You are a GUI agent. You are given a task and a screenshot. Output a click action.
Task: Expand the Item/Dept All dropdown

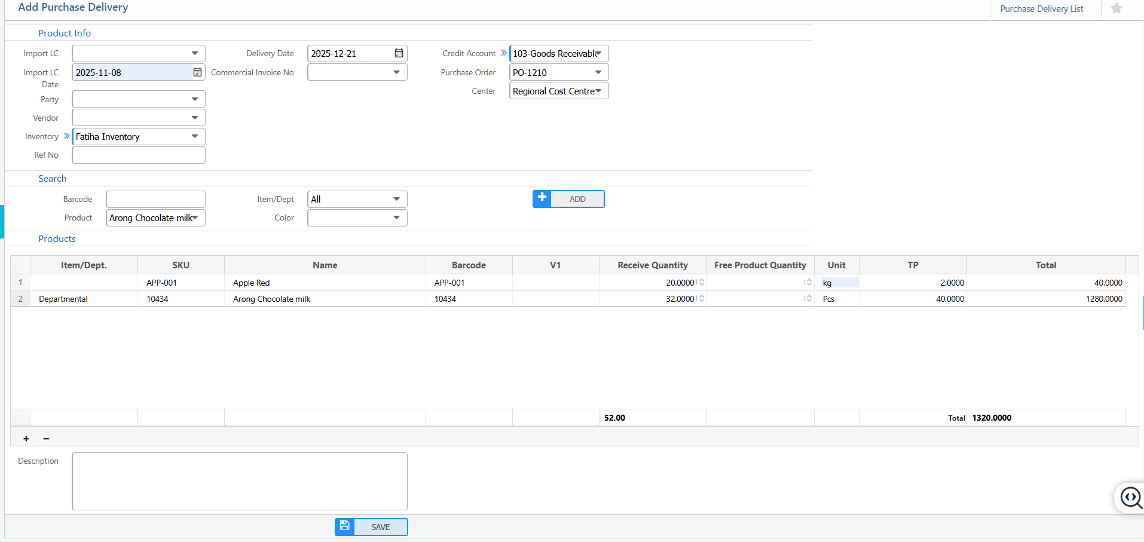click(396, 199)
